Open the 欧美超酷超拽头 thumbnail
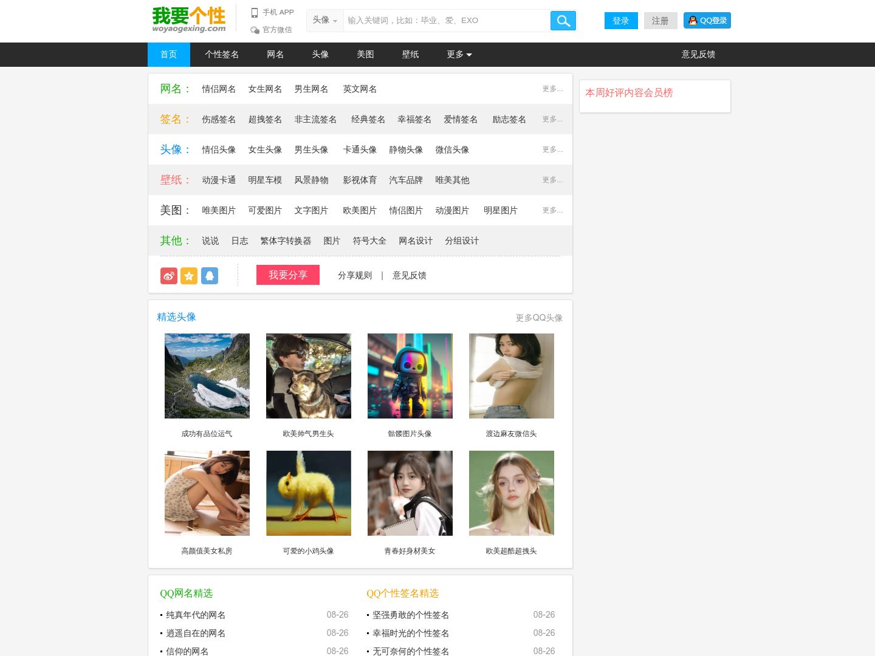The image size is (875, 656). pos(512,493)
